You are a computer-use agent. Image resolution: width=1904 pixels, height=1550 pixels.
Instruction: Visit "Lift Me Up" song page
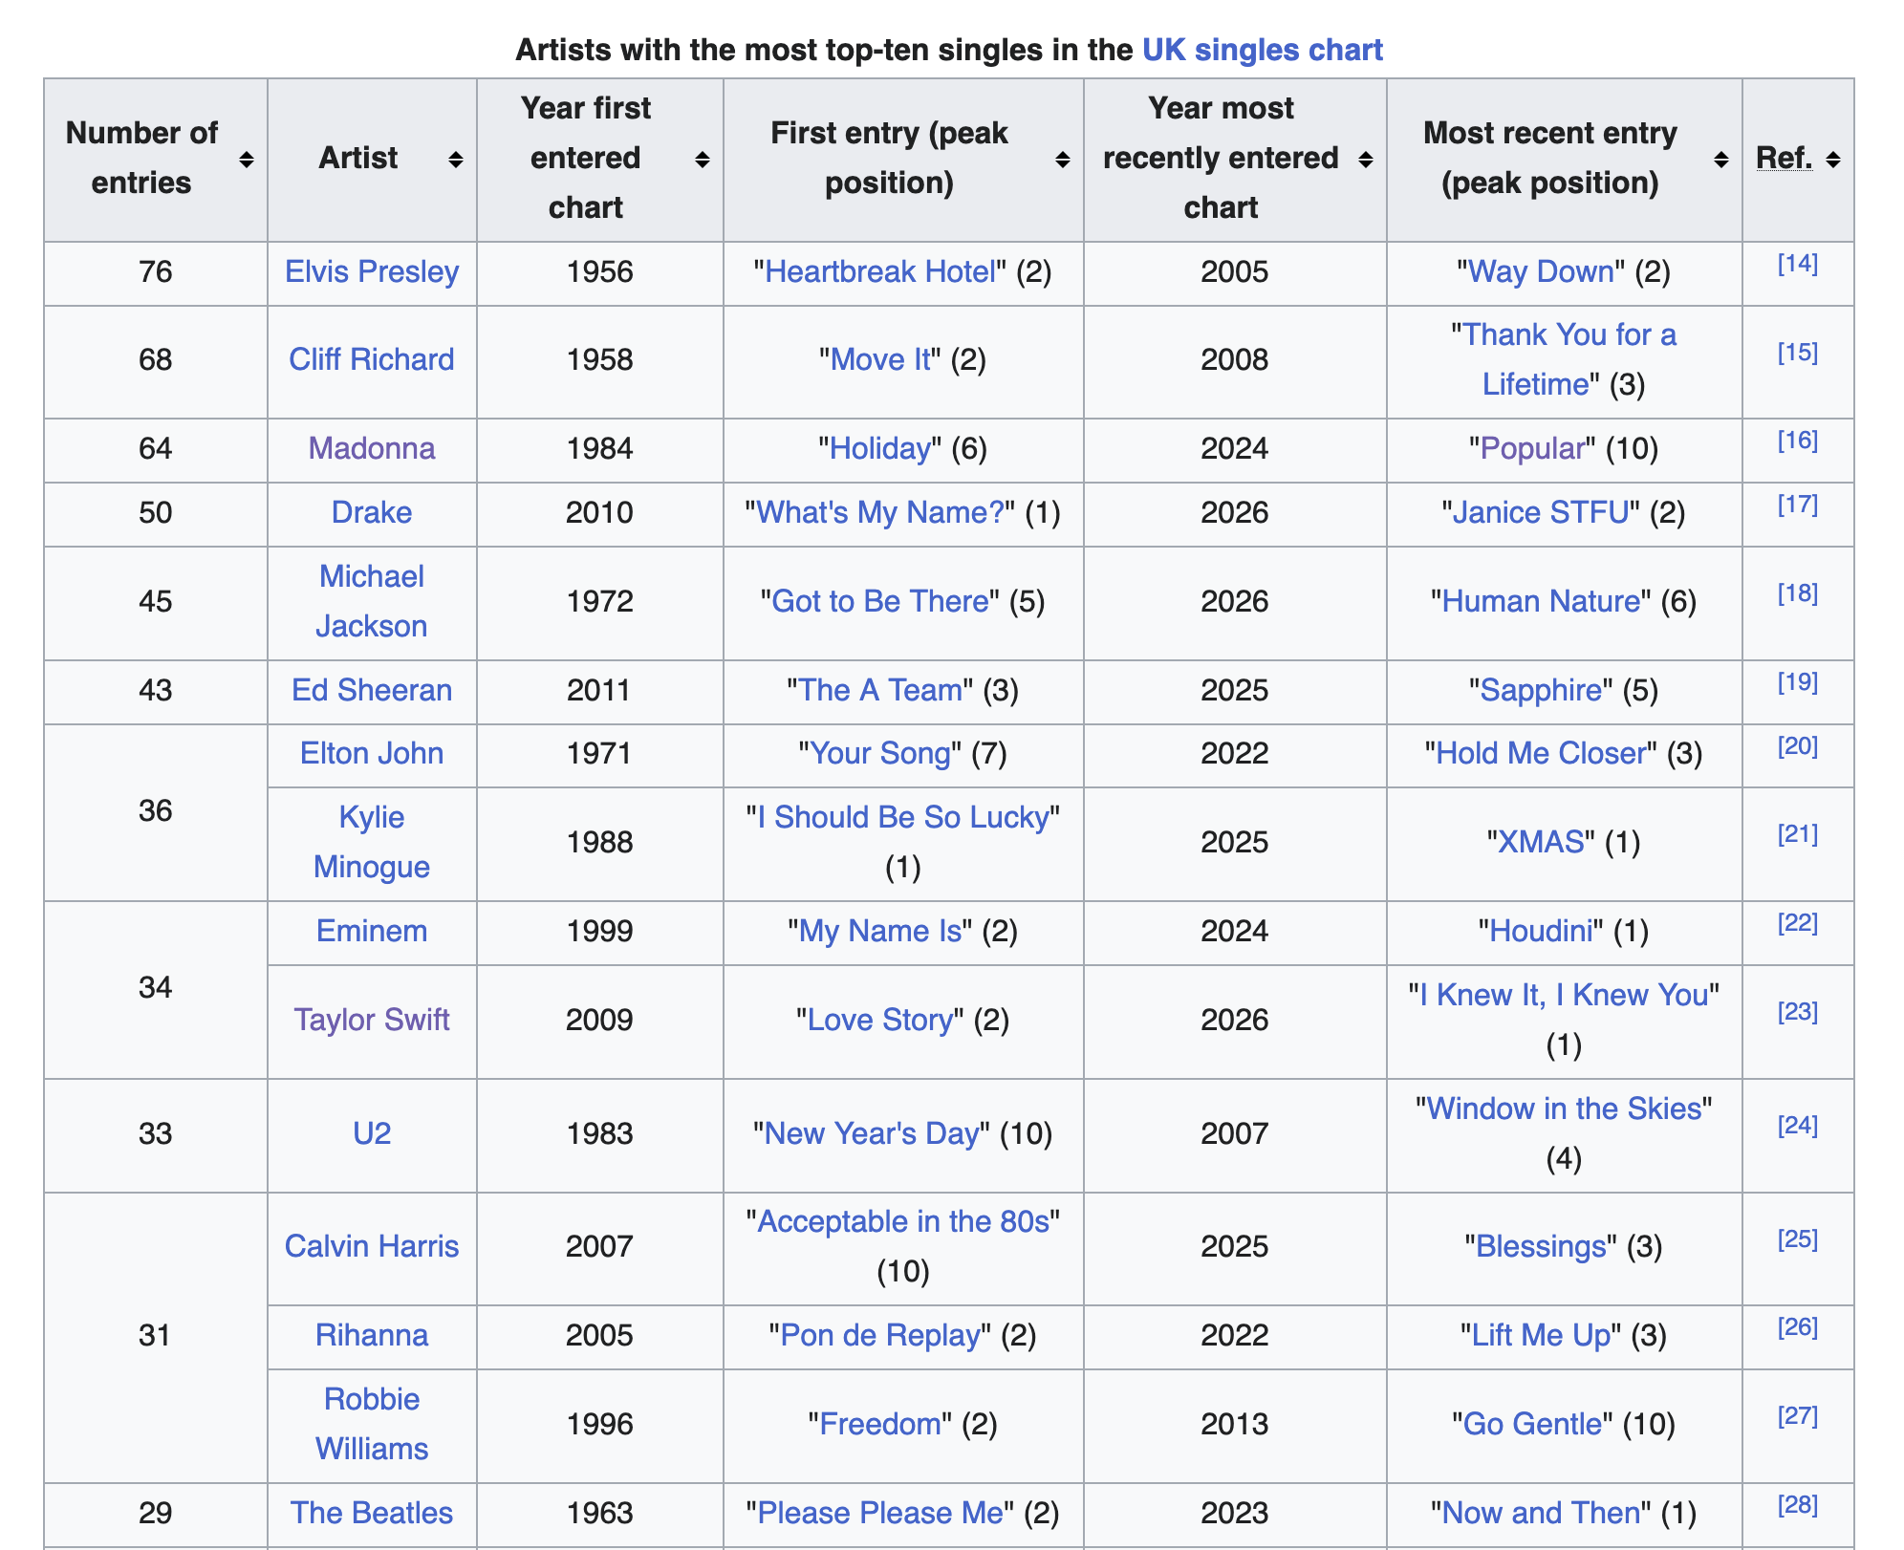1541,1336
